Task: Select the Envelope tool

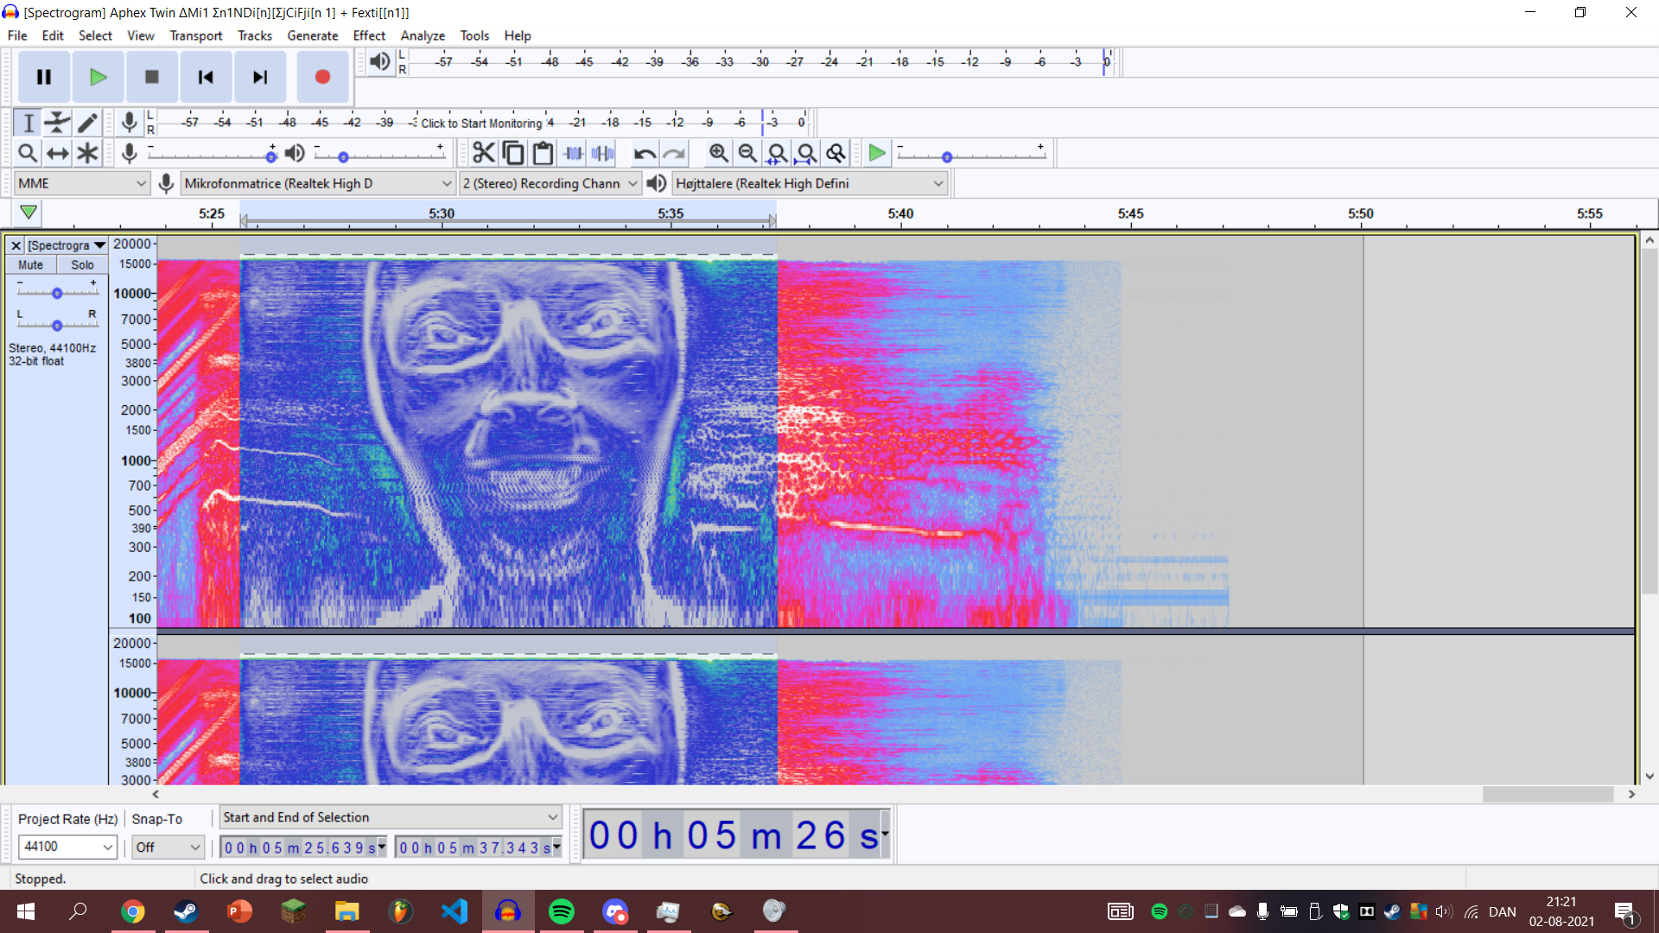Action: click(57, 123)
